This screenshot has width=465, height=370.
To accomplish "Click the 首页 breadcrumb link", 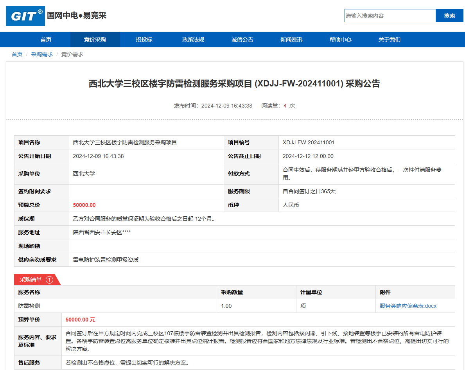I will (x=17, y=54).
